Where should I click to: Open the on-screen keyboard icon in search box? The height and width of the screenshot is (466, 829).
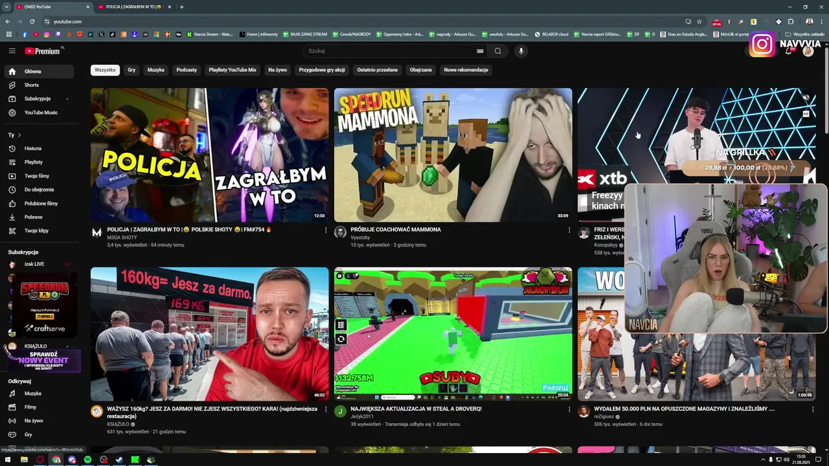[x=480, y=51]
